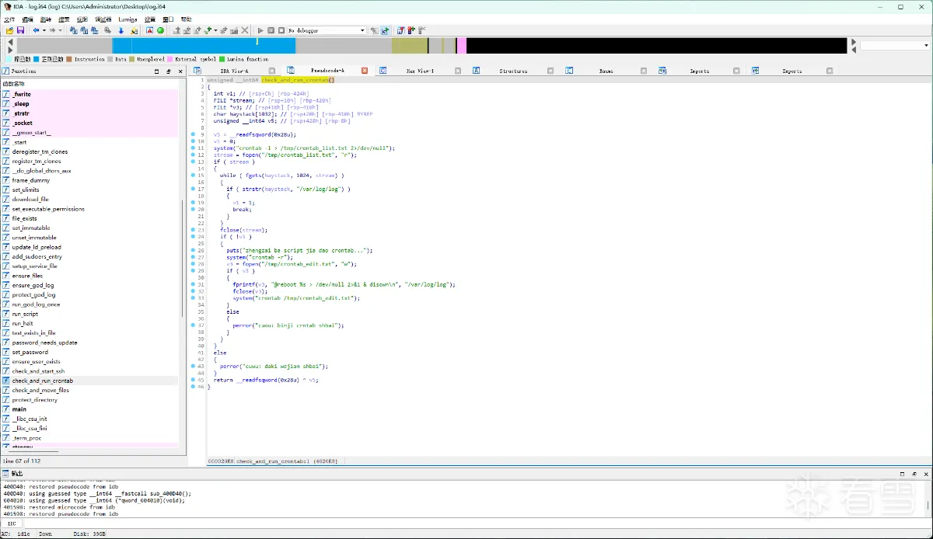Click the grey X cancel toolbar icon
This screenshot has height=539, width=933.
click(245, 30)
